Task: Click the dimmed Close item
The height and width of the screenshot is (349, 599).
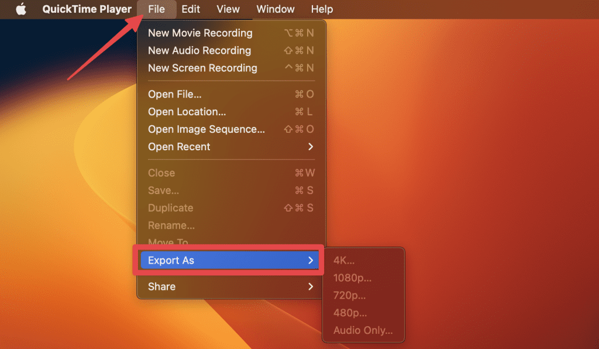Action: pyautogui.click(x=231, y=172)
